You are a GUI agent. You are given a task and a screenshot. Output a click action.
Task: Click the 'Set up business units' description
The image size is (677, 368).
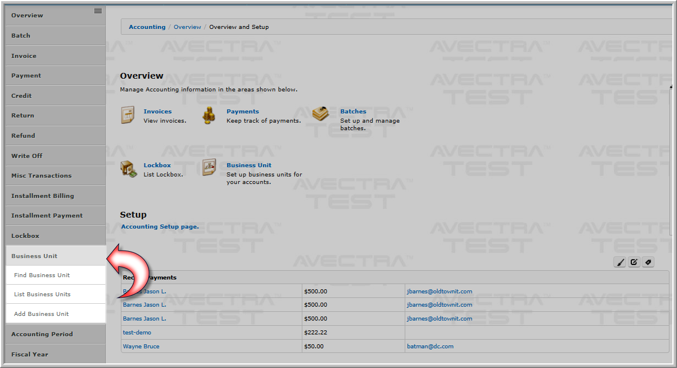[264, 178]
